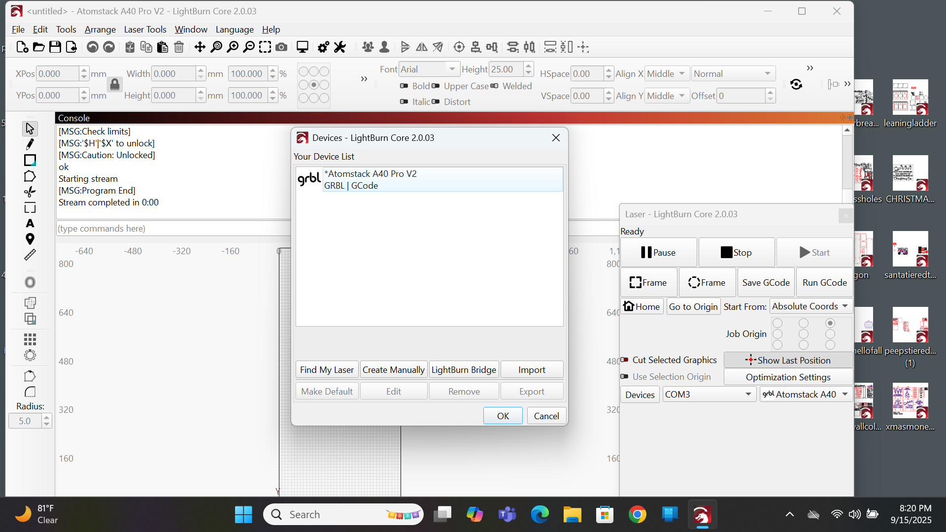This screenshot has width=946, height=532.
Task: Toggle the Italic text switch
Action: click(x=404, y=102)
